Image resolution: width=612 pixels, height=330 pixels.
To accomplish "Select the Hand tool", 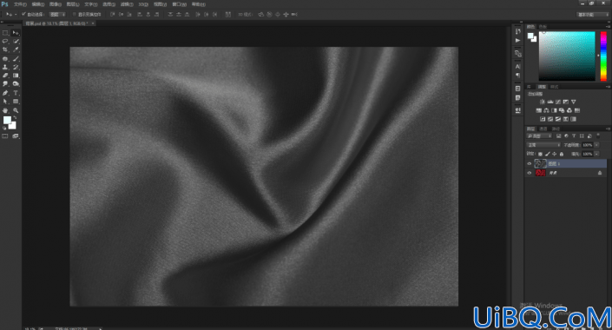I will pos(5,110).
